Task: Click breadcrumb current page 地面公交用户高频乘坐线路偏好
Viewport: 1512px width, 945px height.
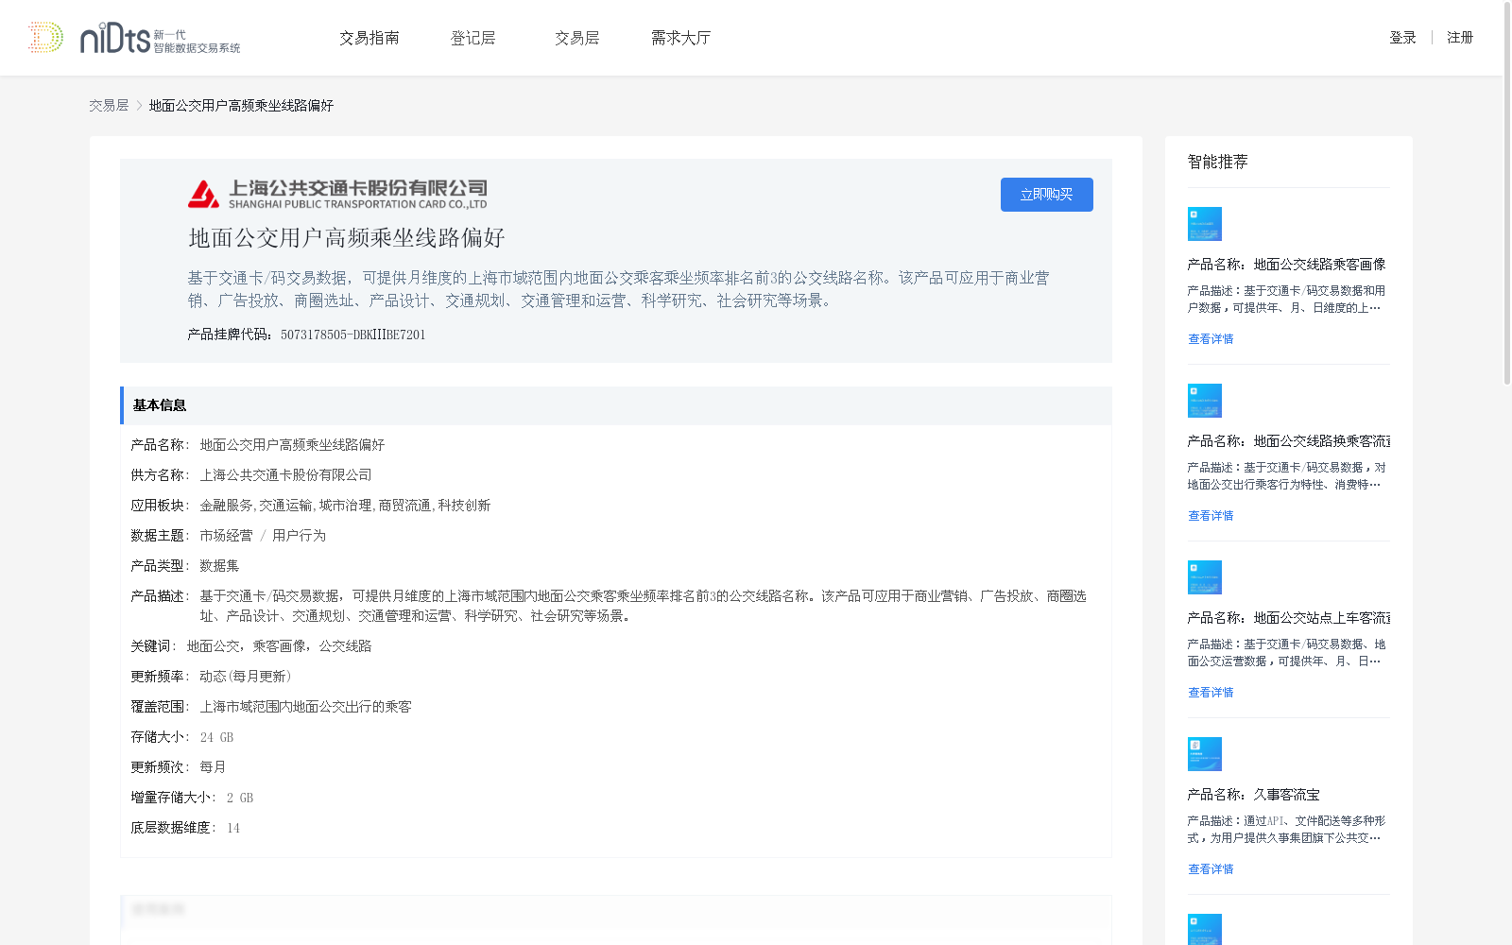Action: (x=241, y=106)
